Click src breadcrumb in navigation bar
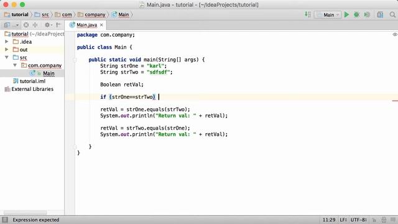 [x=42, y=15]
